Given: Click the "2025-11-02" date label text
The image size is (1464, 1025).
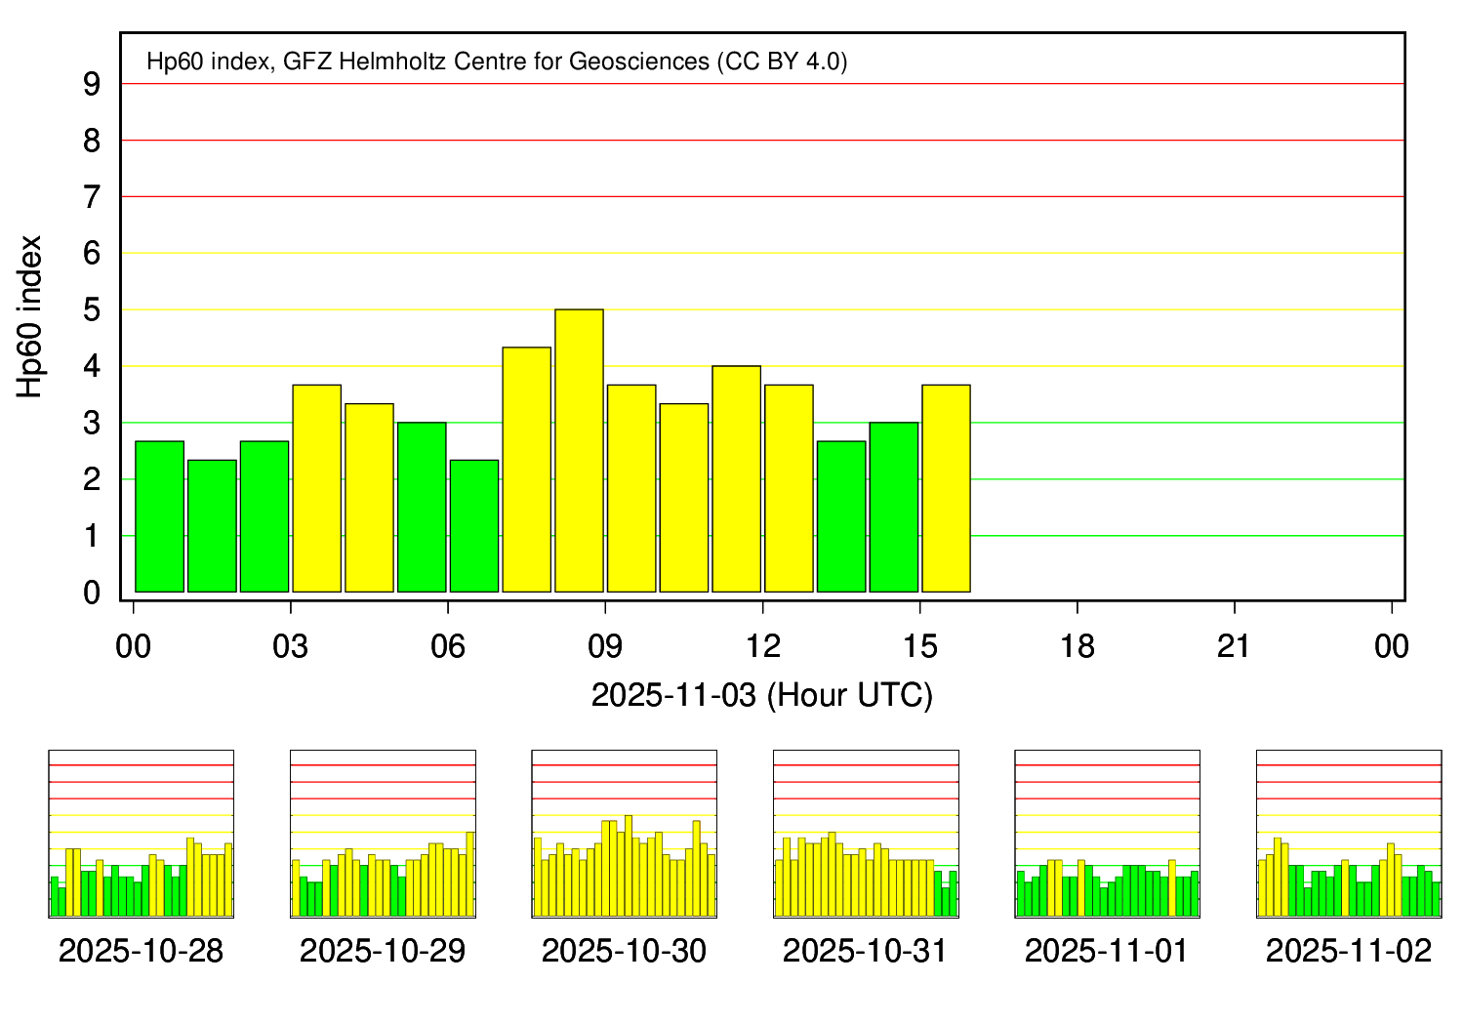Looking at the screenshot, I should pyautogui.click(x=1349, y=951).
